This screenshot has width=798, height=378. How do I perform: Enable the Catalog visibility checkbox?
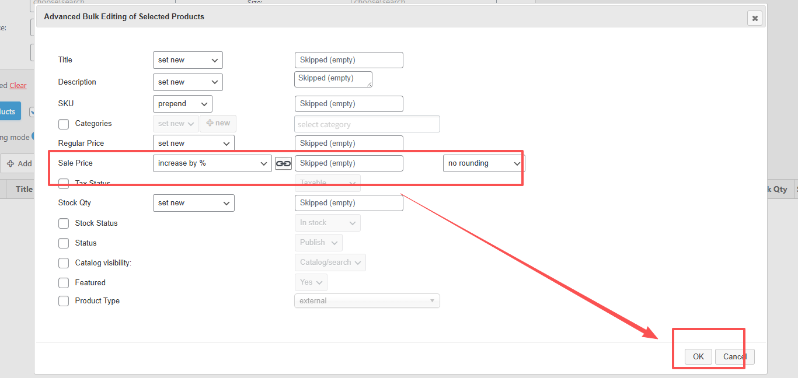pyautogui.click(x=63, y=262)
